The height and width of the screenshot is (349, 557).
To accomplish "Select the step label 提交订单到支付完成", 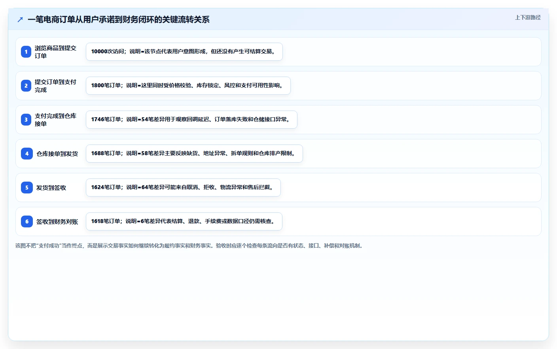I will 55,86.
